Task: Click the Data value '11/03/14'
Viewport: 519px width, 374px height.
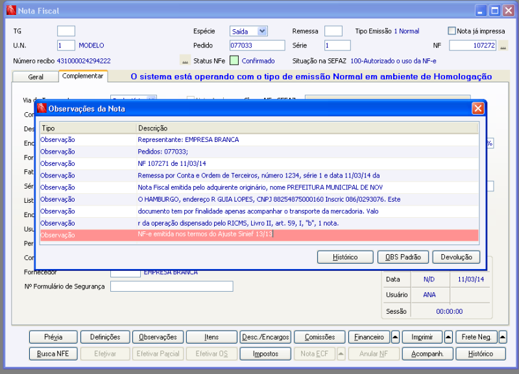Action: click(471, 279)
